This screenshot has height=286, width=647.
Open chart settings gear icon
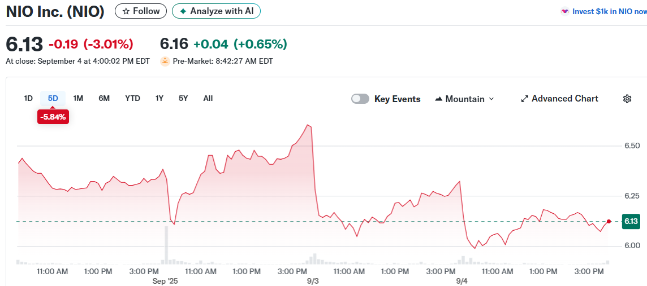pyautogui.click(x=627, y=99)
